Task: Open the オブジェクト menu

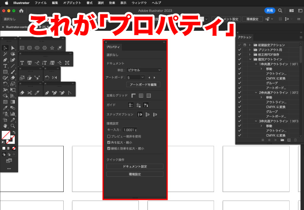Action: pyautogui.click(x=72, y=3)
